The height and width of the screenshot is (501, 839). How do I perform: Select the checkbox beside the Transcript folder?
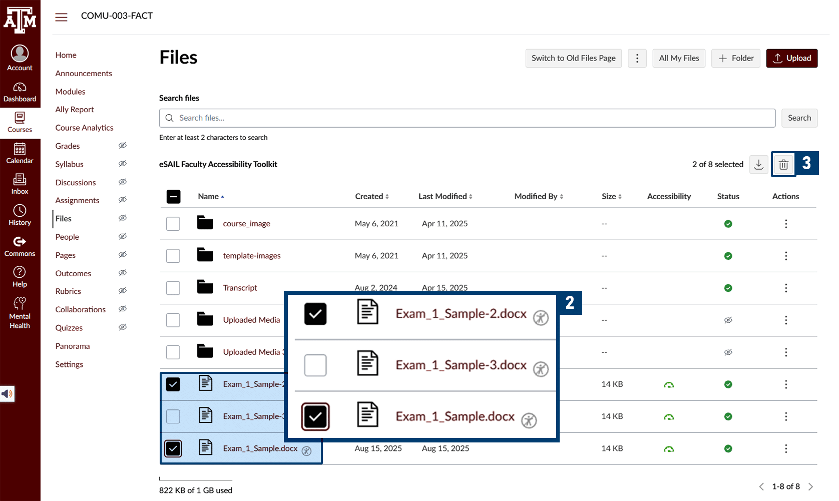point(173,288)
